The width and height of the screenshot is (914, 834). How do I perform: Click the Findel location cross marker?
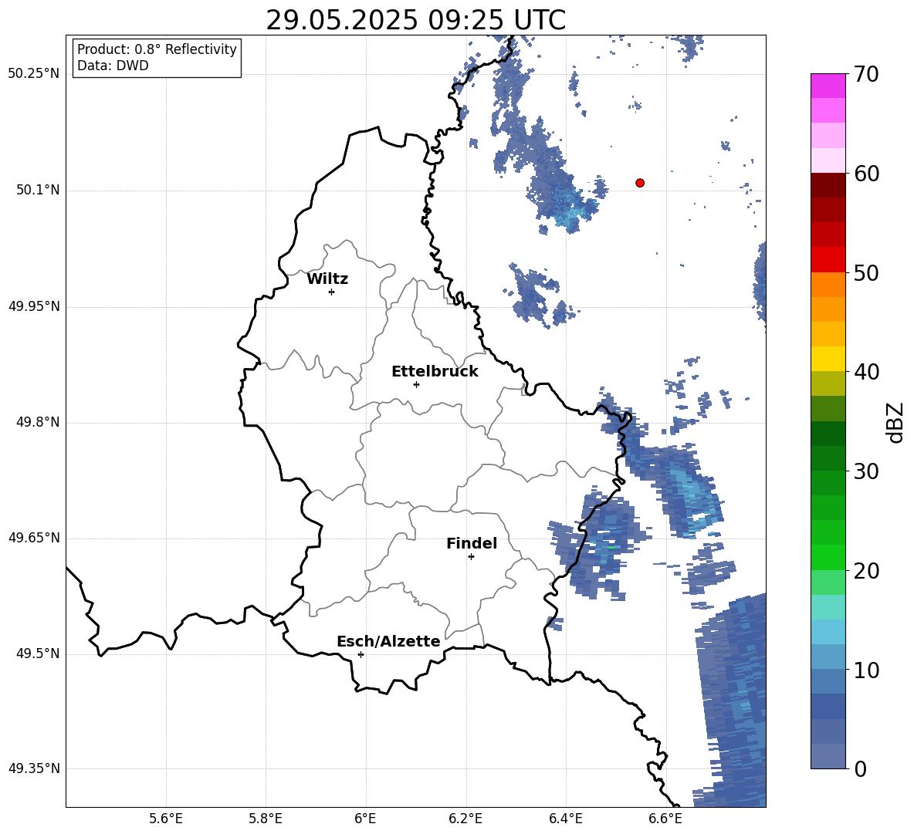pos(471,557)
